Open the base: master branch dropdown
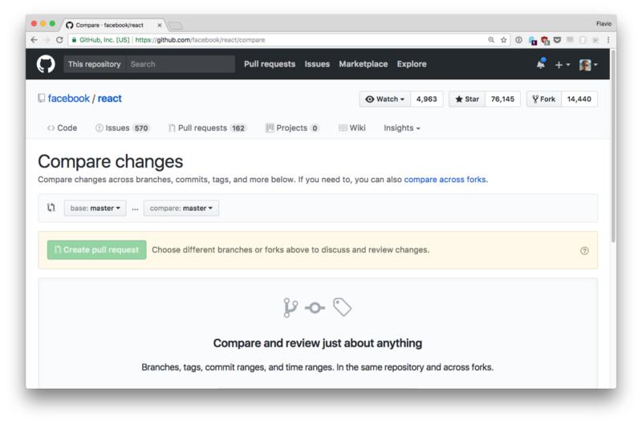The image size is (642, 425). click(95, 208)
